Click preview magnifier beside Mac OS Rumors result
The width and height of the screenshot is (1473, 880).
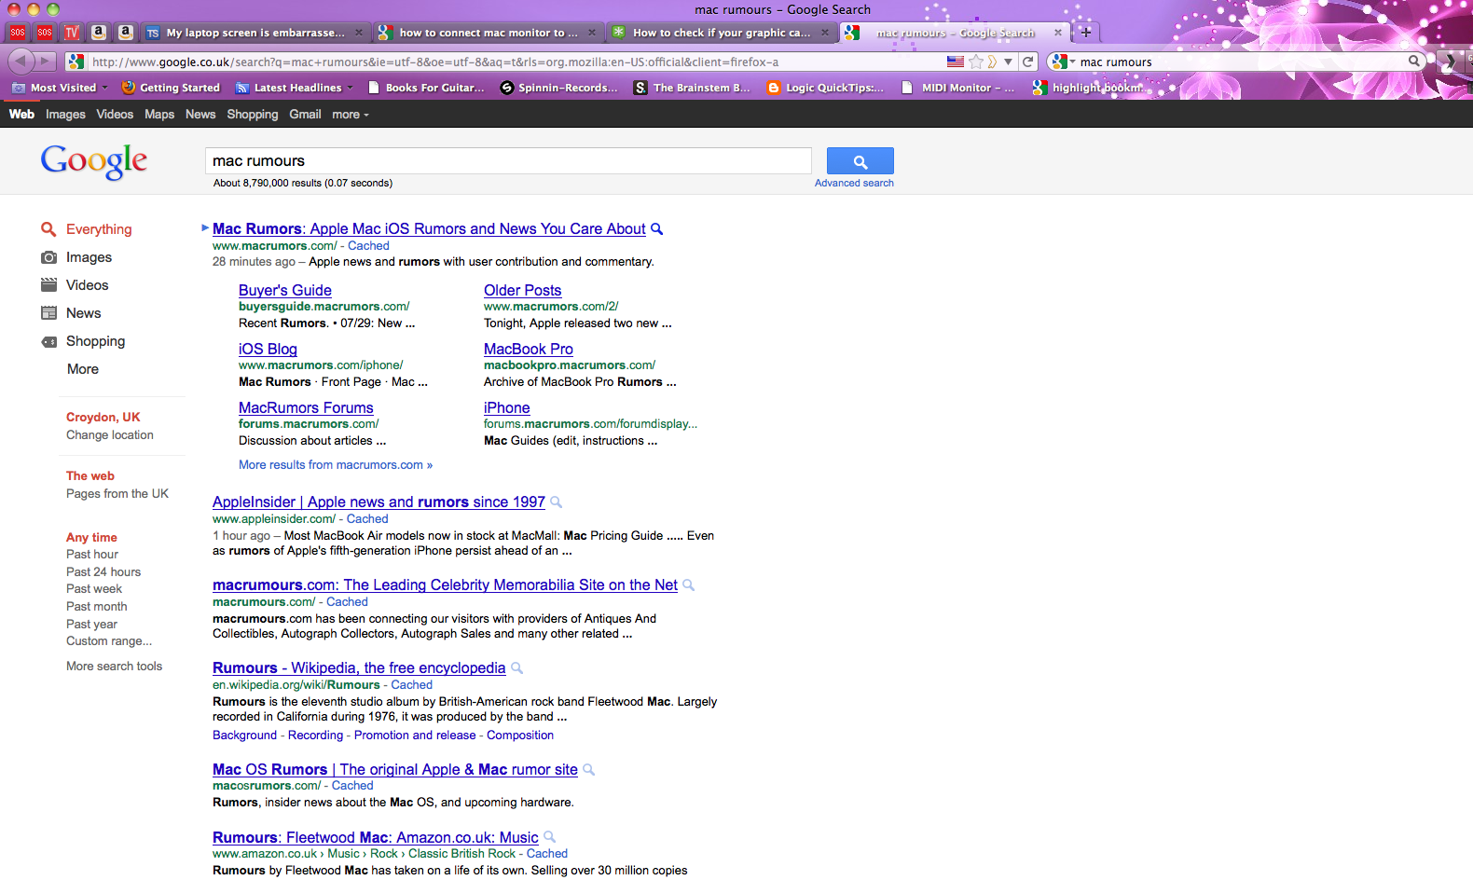589,770
